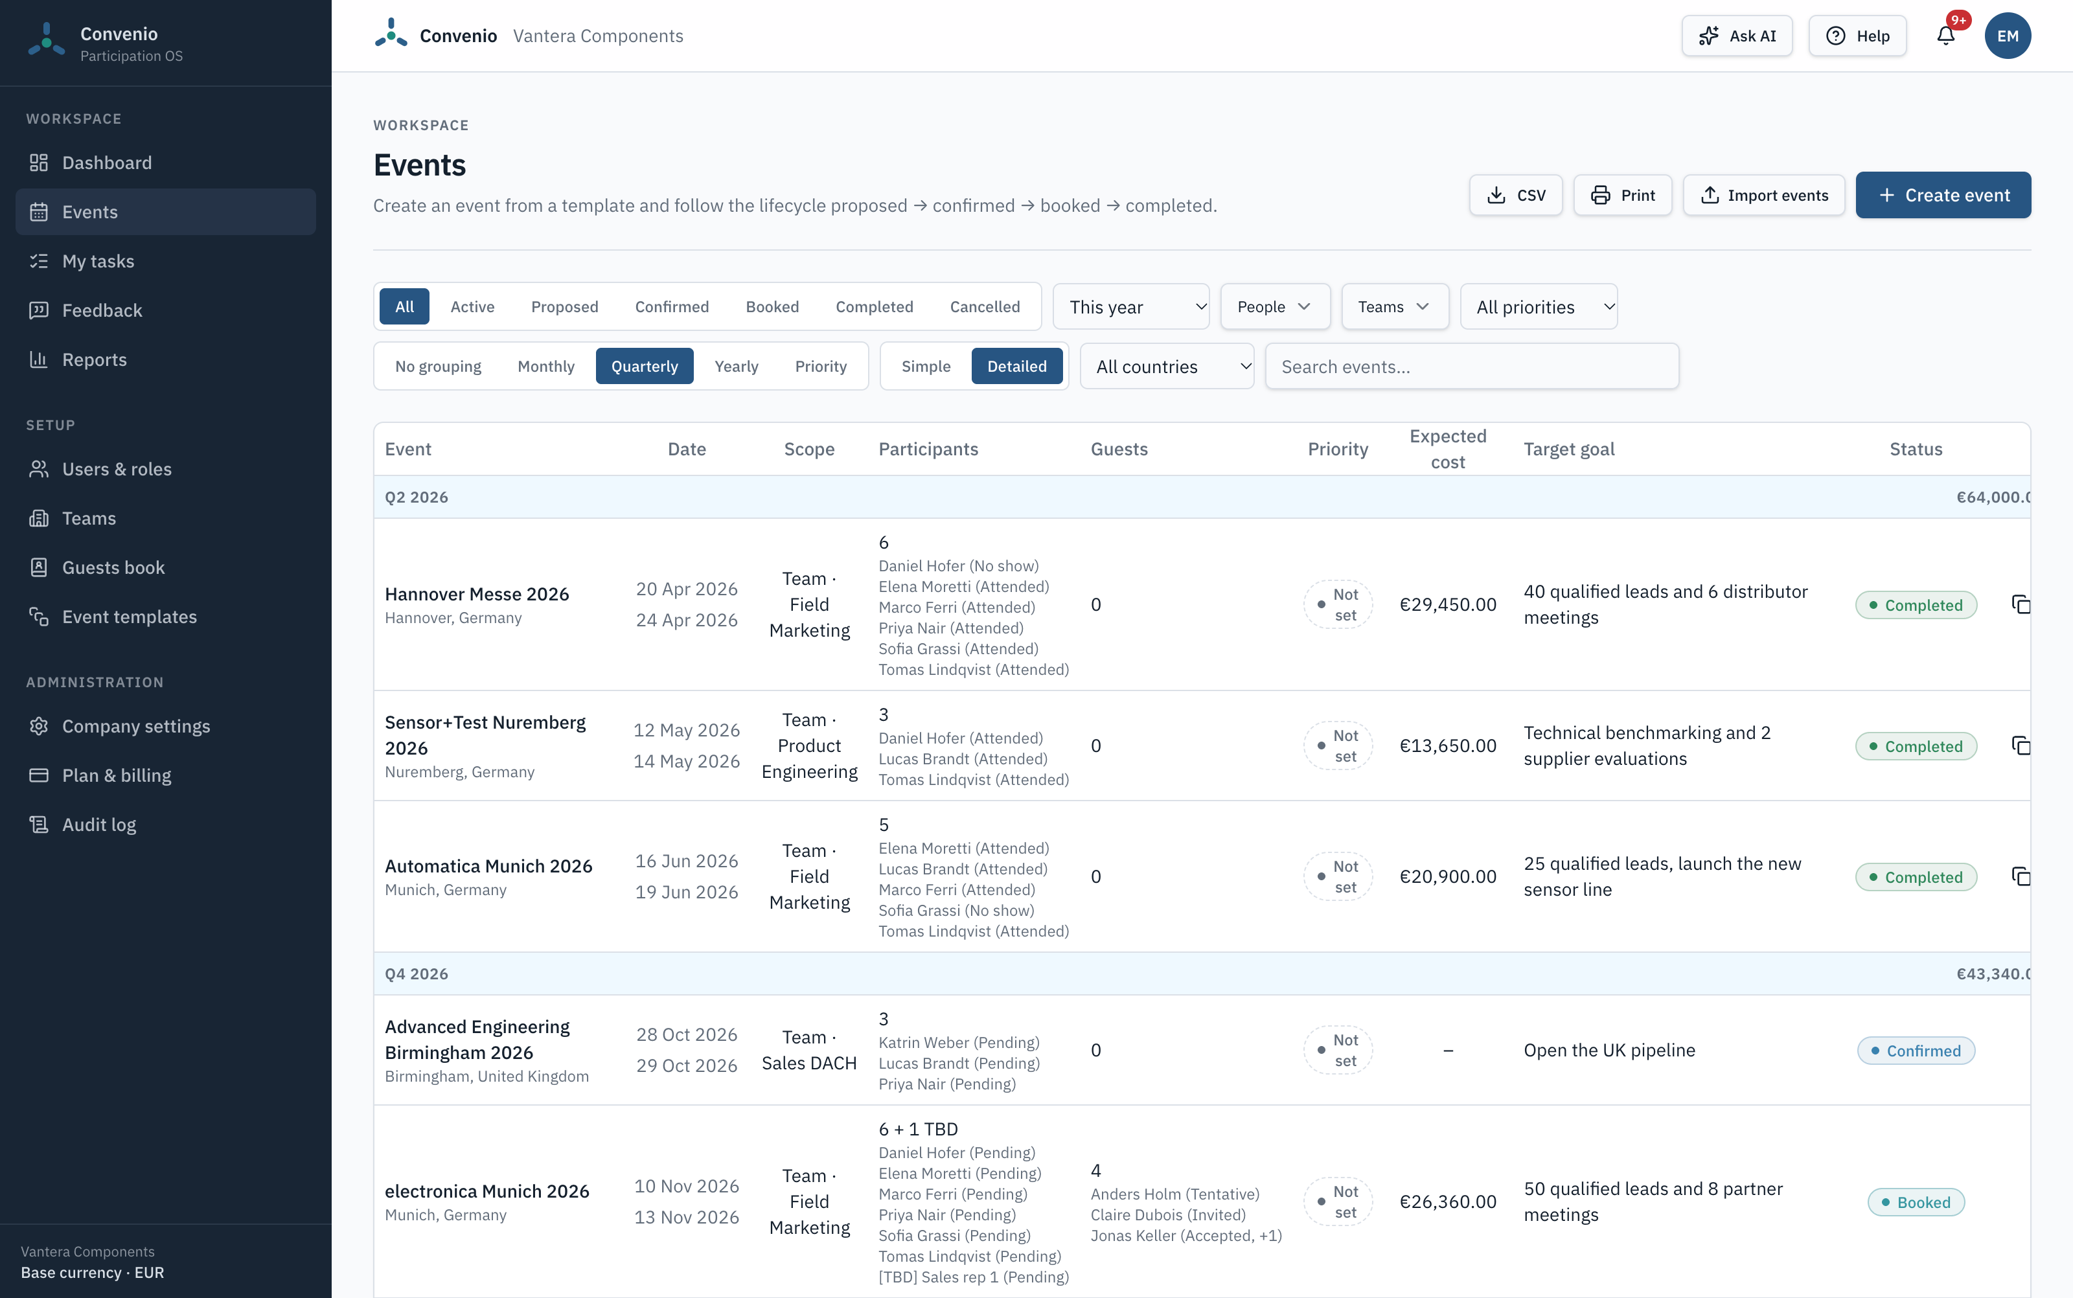
Task: Open Ask AI
Action: (x=1737, y=35)
